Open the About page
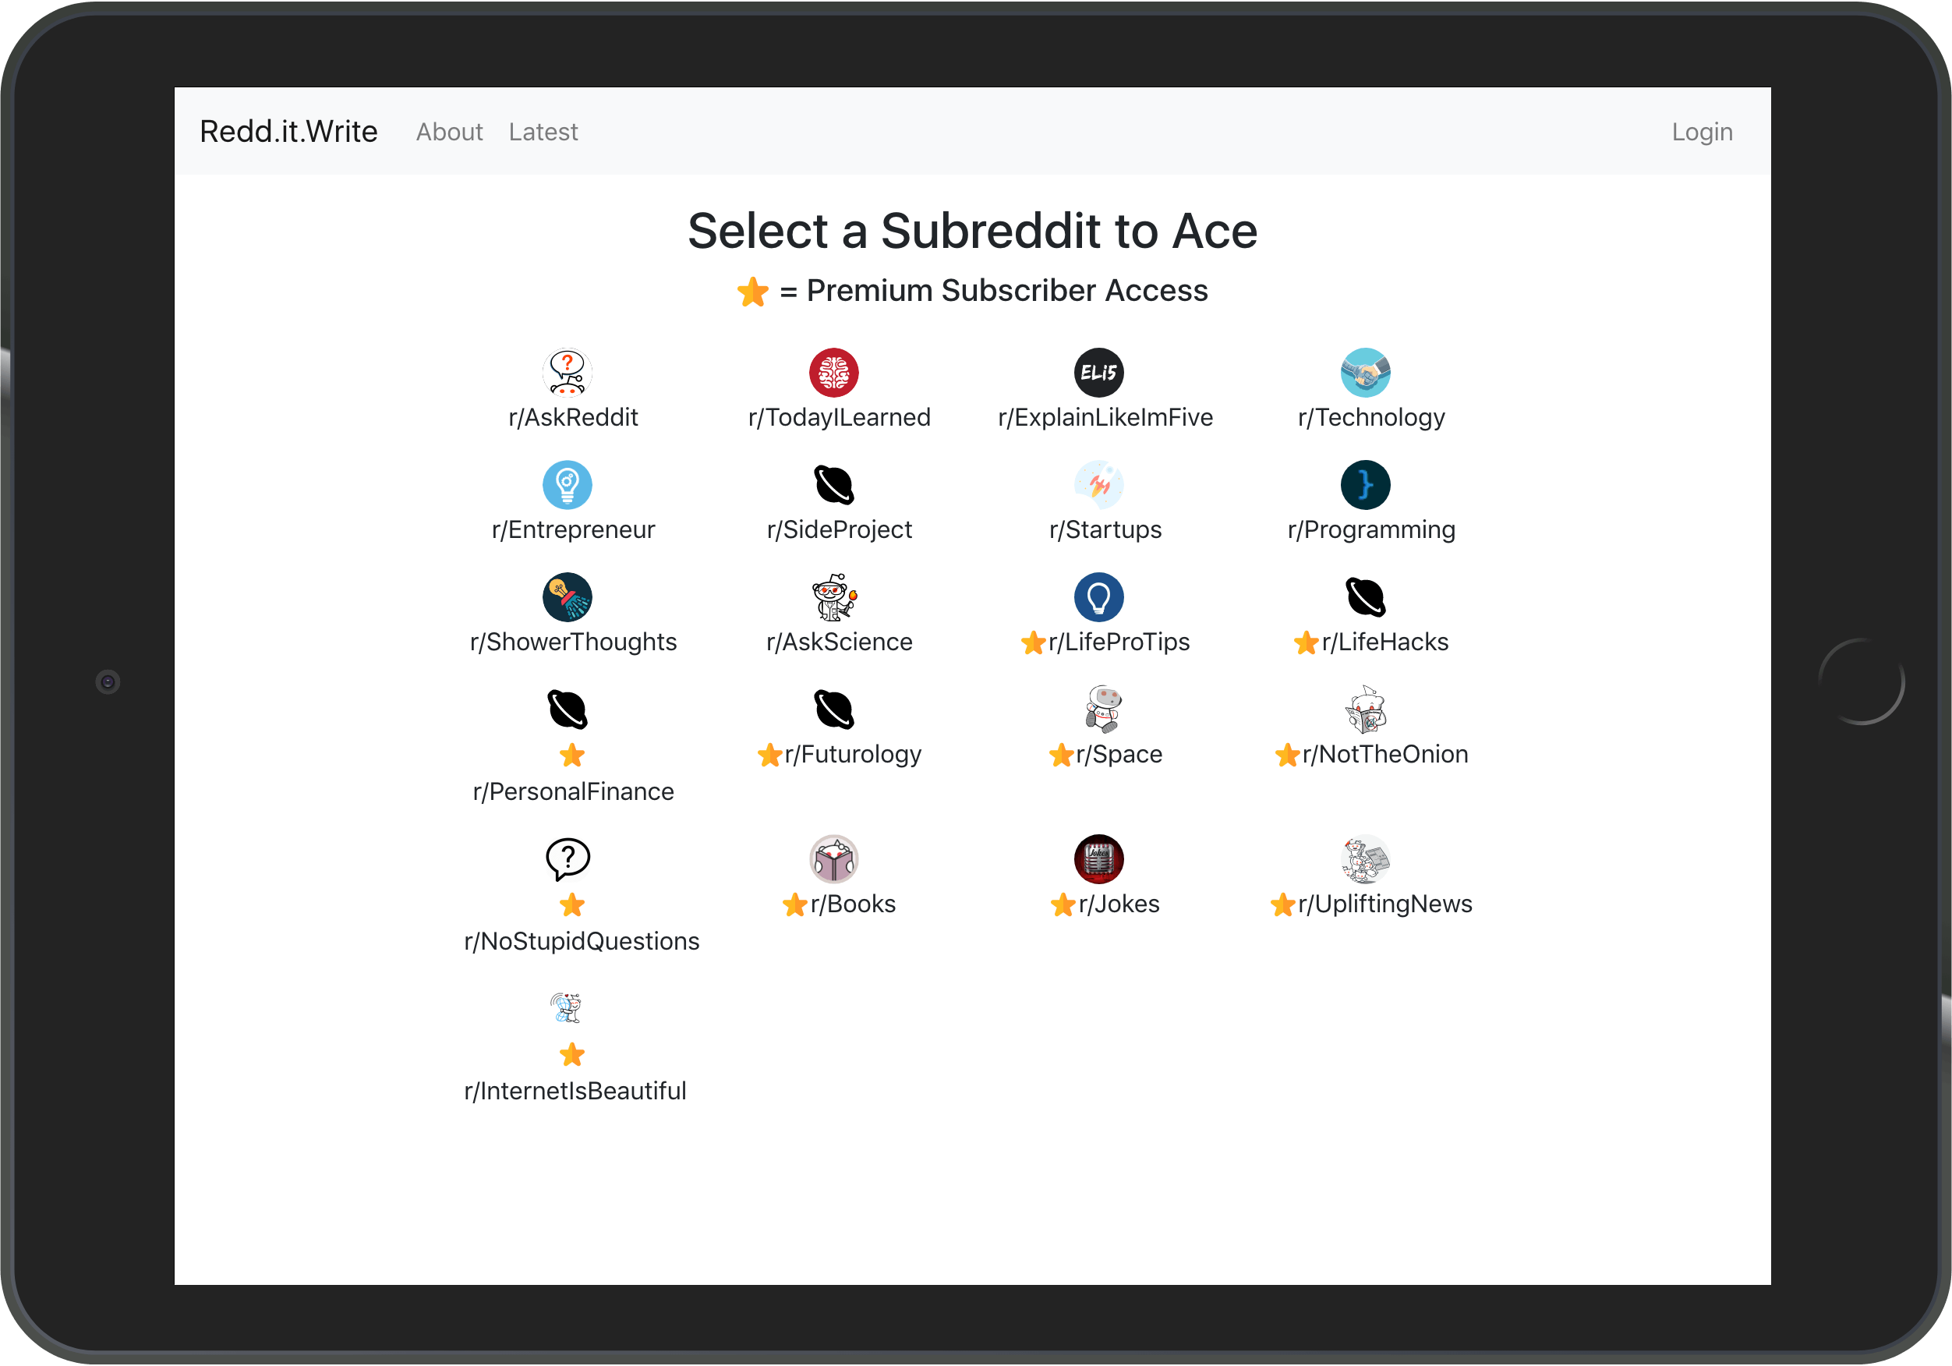This screenshot has width=1952, height=1366. coord(449,132)
